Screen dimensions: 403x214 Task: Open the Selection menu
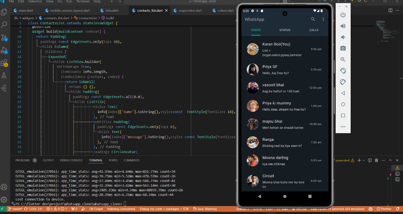(x=35, y=2)
